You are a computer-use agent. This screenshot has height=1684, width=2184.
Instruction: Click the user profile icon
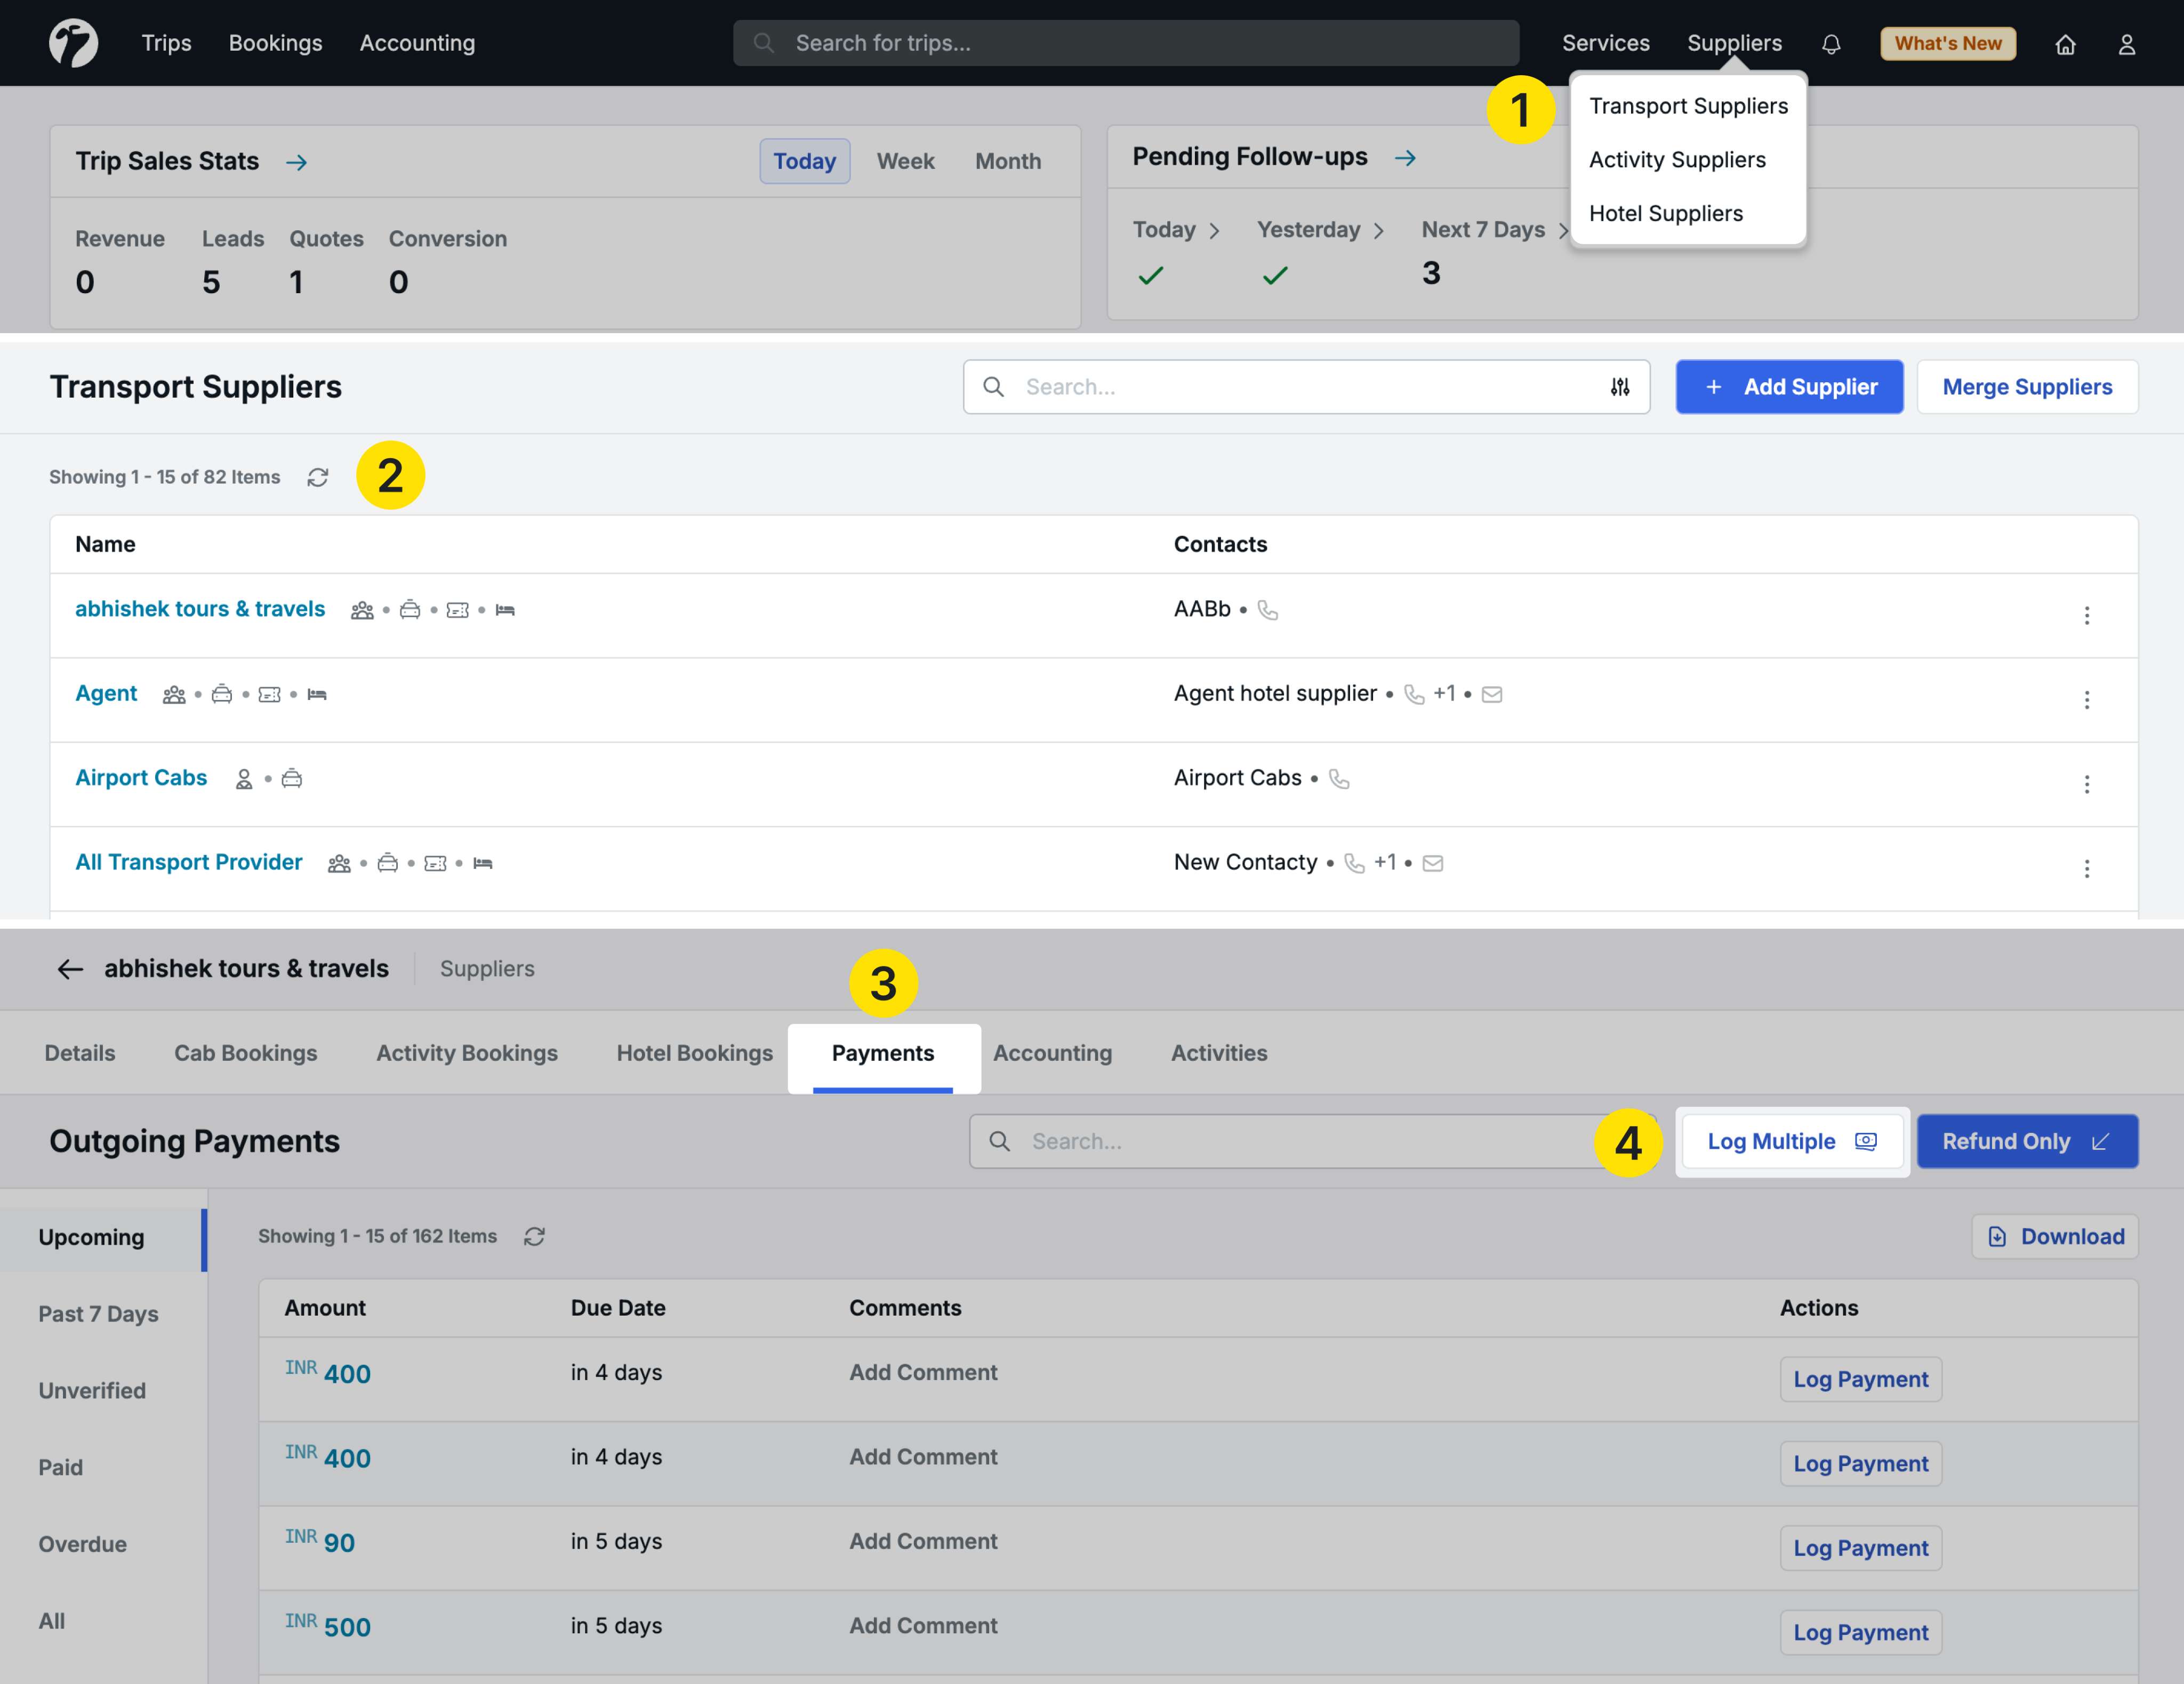pos(2126,44)
